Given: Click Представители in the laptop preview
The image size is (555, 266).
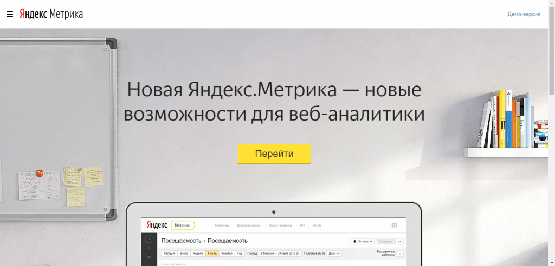Looking at the screenshot, I should [280, 225].
